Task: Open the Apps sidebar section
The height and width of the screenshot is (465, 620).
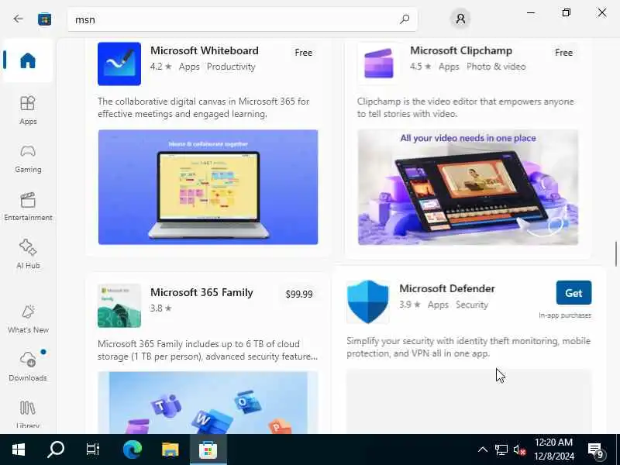Action: (x=28, y=110)
